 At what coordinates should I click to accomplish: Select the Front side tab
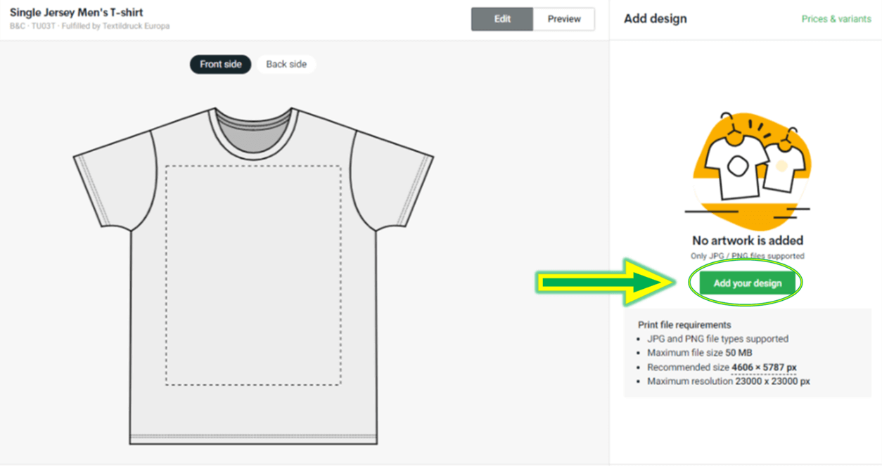pyautogui.click(x=220, y=64)
